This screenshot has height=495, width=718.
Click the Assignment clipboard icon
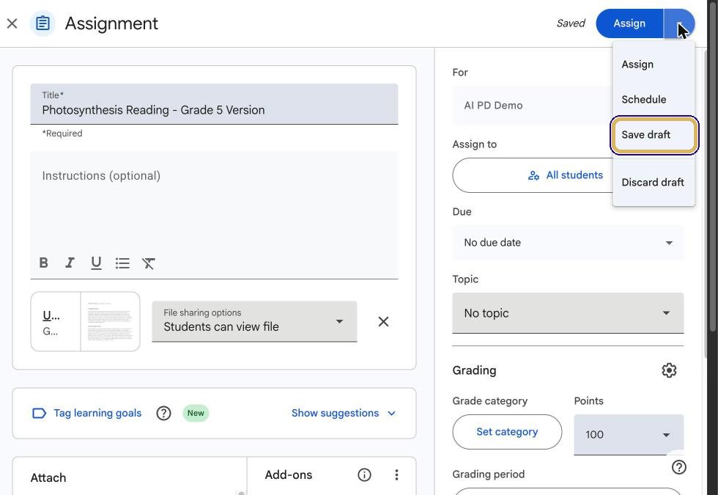click(42, 23)
